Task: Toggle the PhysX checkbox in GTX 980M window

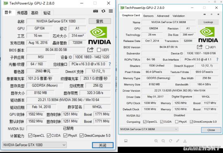Action: pos(177,122)
